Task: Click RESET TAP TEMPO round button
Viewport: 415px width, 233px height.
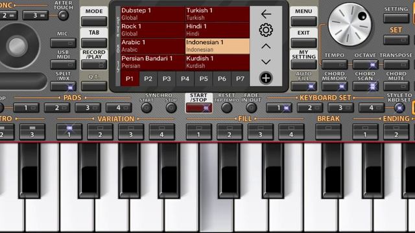Action: (226, 108)
